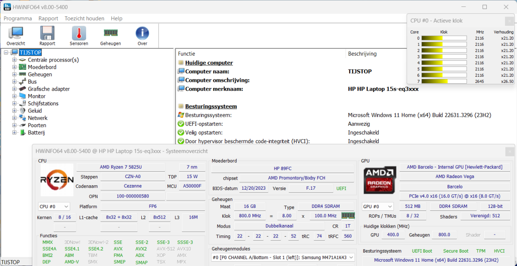Select the Netwerk tree item
This screenshot has height=266, width=517.
[37, 118]
